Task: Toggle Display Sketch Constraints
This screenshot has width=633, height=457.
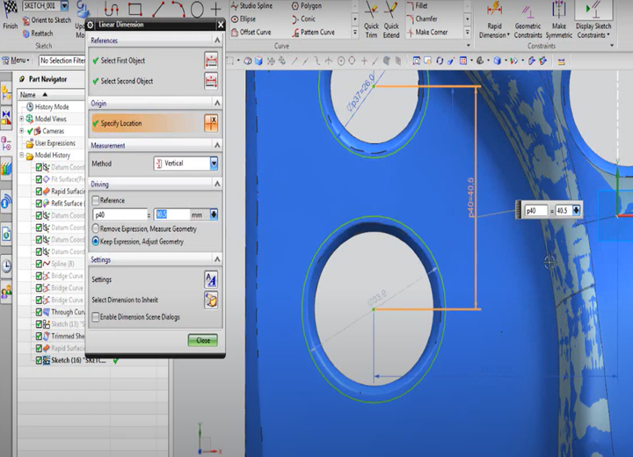Action: [593, 19]
